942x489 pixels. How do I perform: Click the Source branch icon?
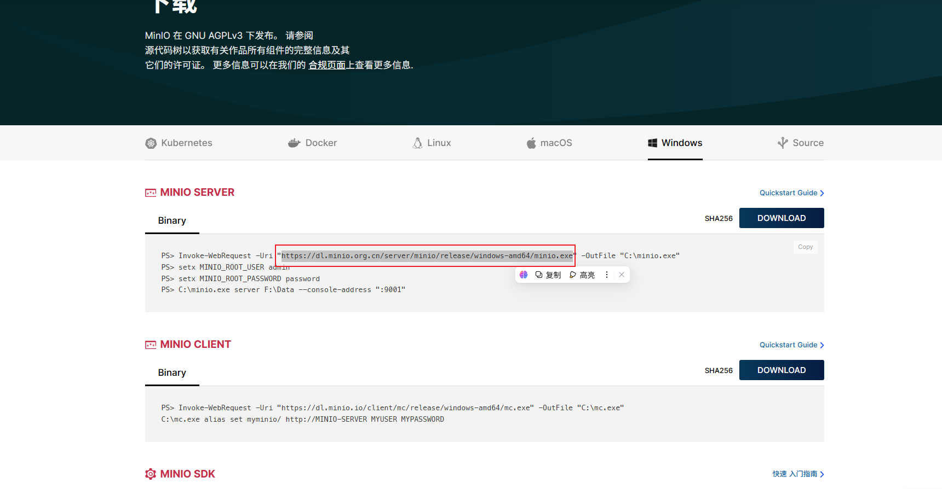pyautogui.click(x=783, y=143)
